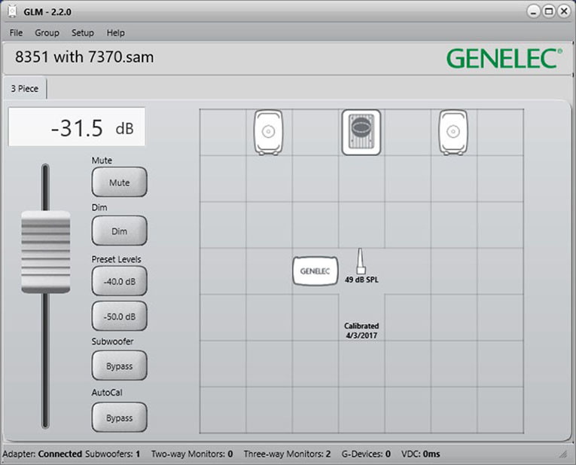The width and height of the screenshot is (576, 465).
Task: Set preset level to -40.0 dB
Action: [x=120, y=281]
